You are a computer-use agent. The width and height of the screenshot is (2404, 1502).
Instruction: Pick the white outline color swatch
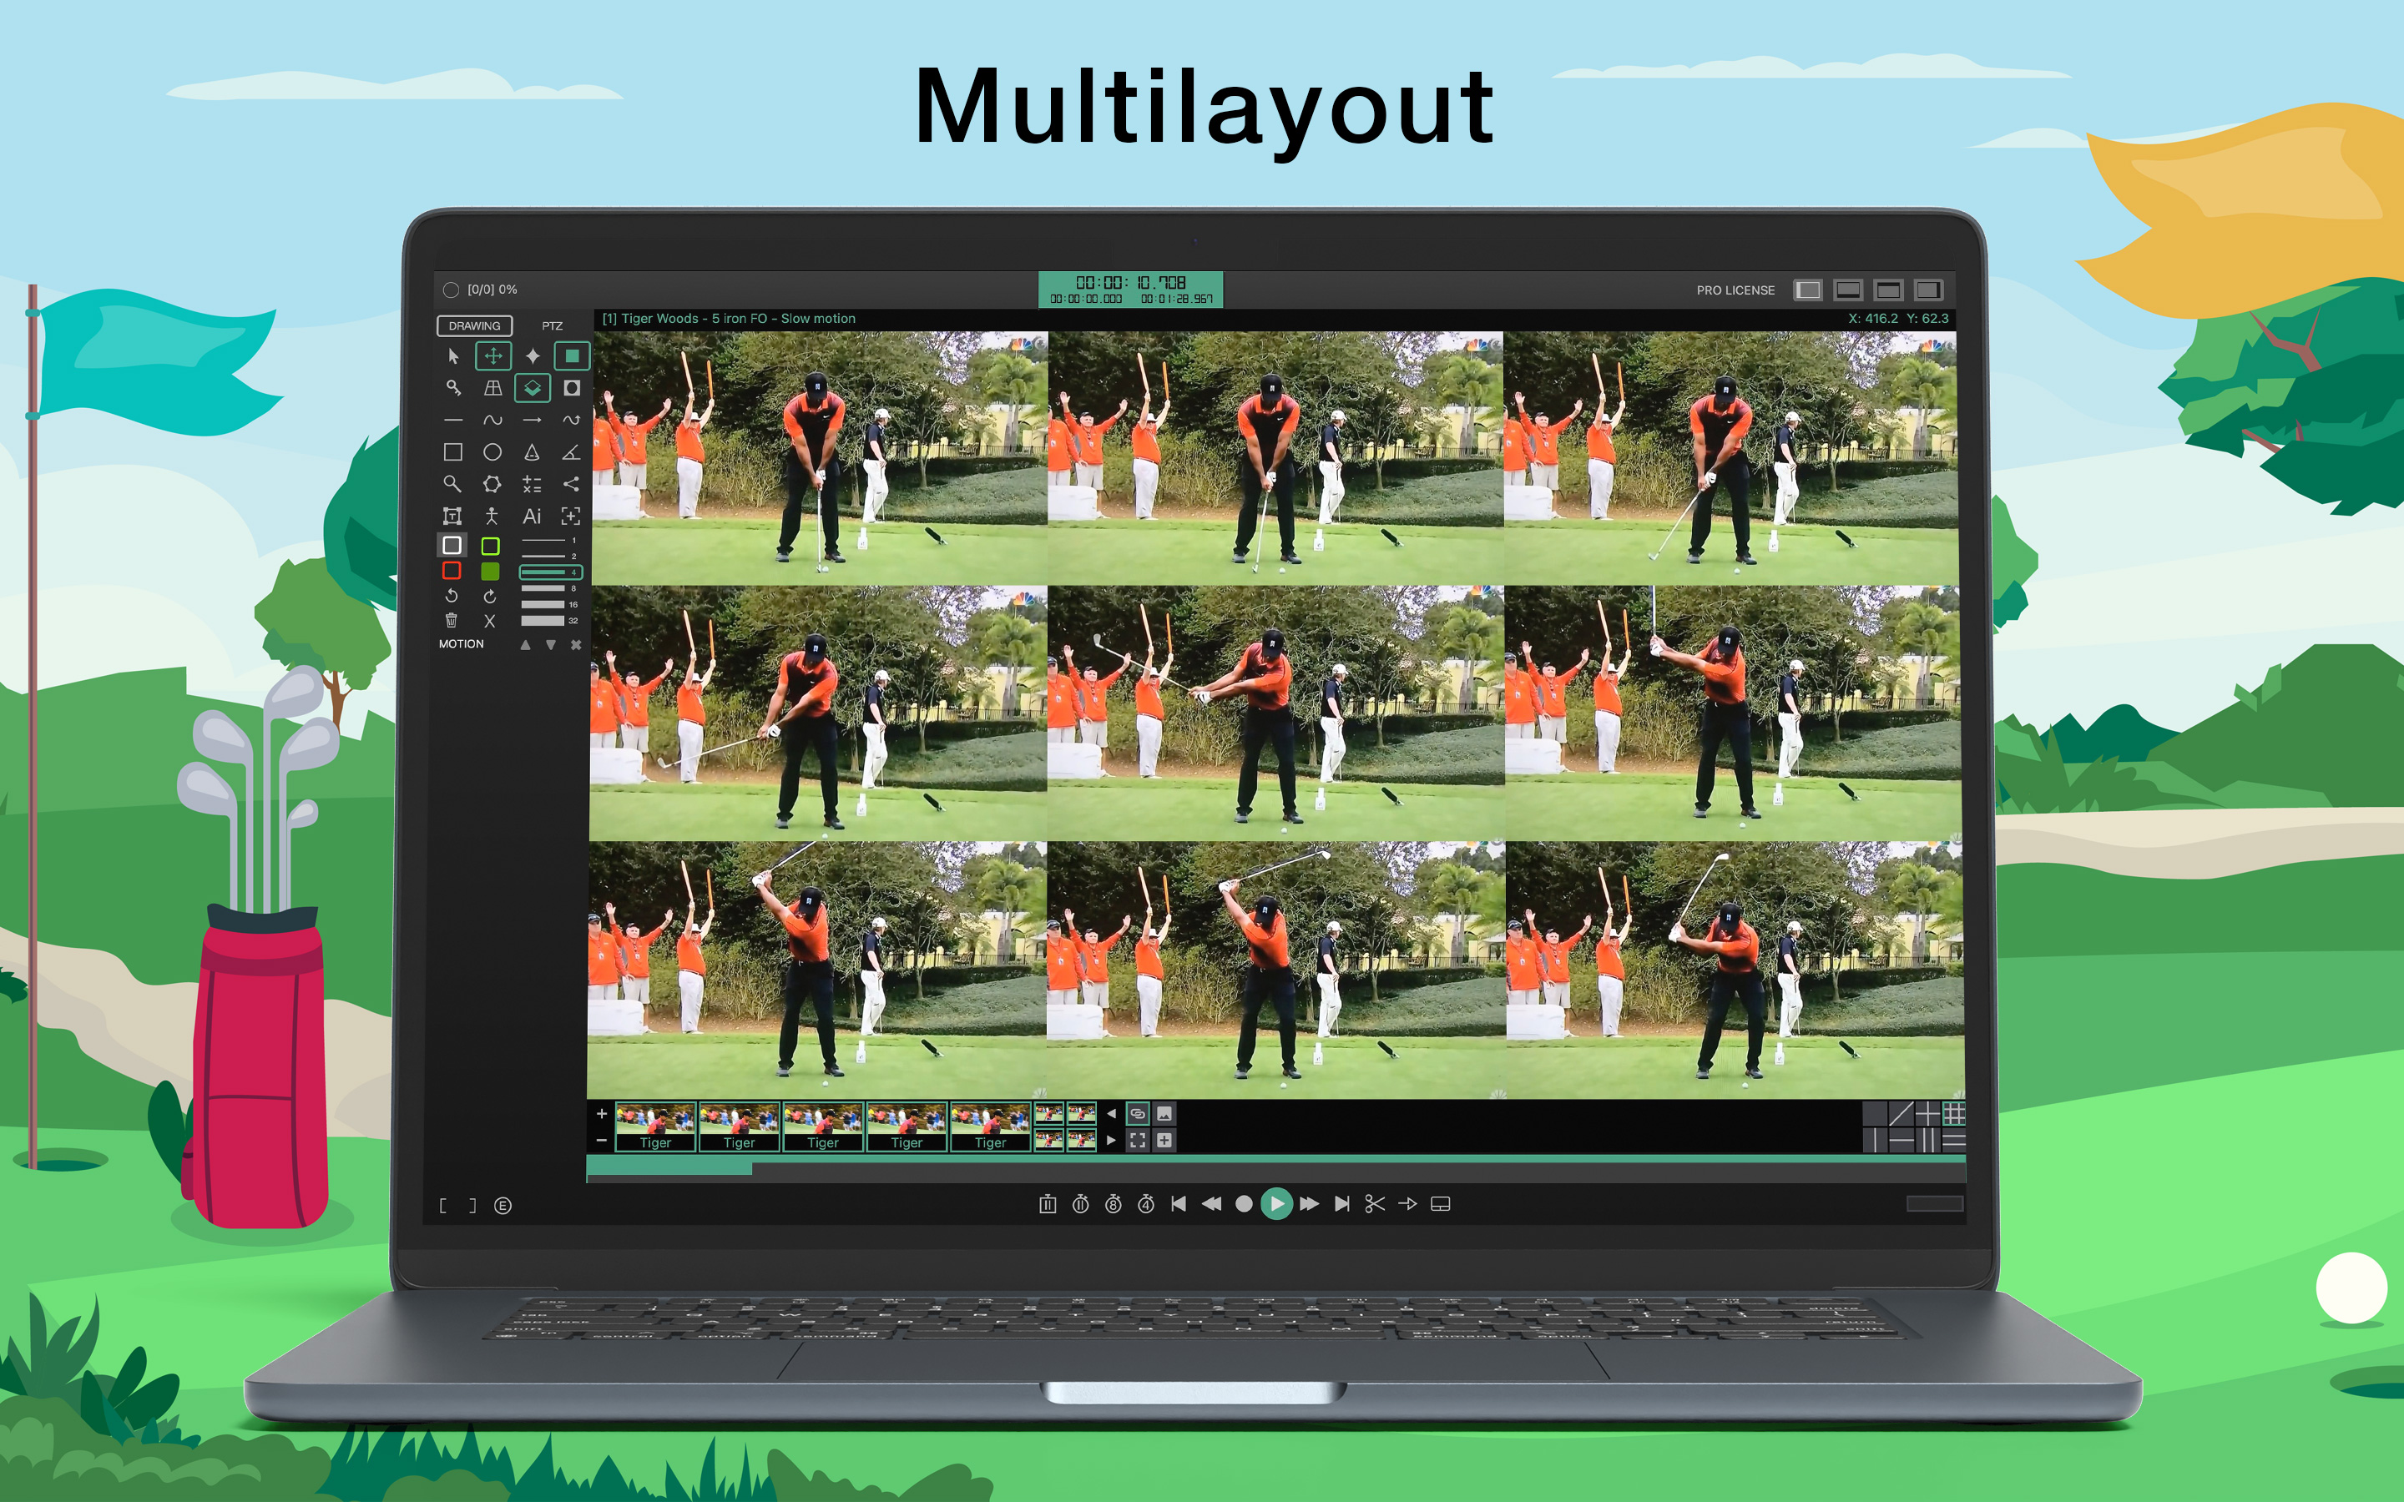tap(452, 546)
